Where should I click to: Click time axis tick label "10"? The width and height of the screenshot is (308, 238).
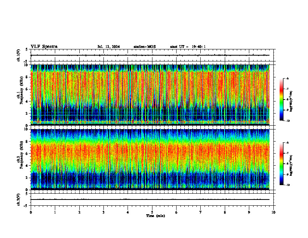click(x=273, y=212)
